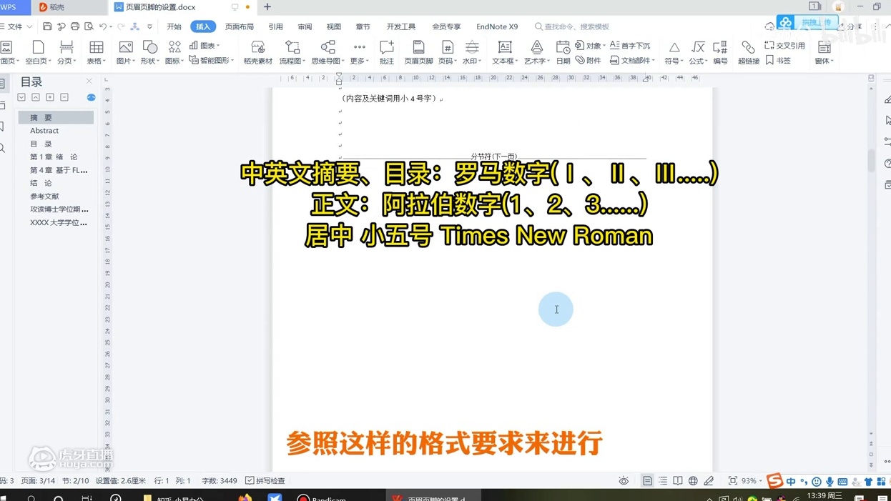Insert page number via 页码 icon

[x=448, y=52]
